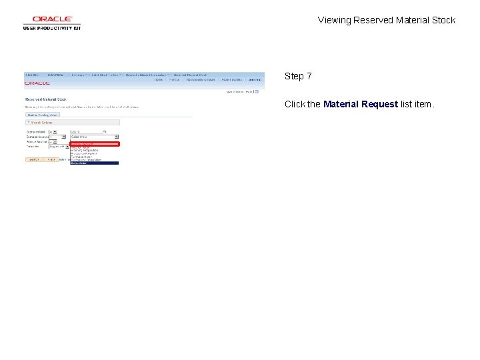Open the Demand Source value combo box
Screen dimensions: 480x360
(x=94, y=137)
